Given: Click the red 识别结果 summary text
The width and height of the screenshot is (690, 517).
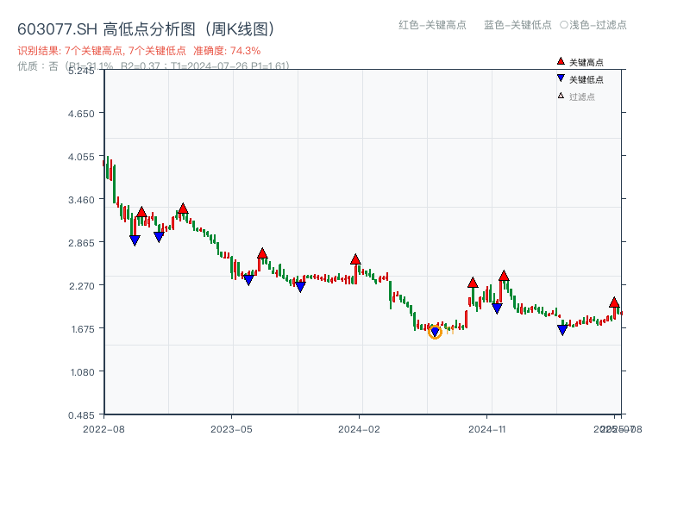Looking at the screenshot, I should coord(139,51).
